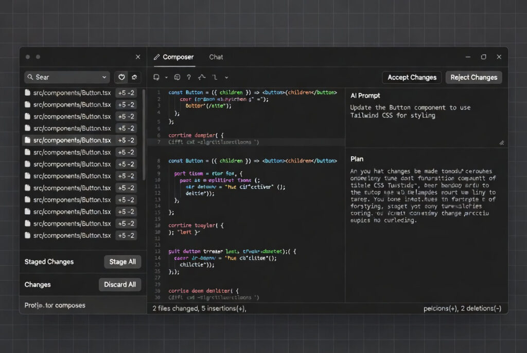Click the Reject Changes button
527x353 pixels.
coord(474,78)
